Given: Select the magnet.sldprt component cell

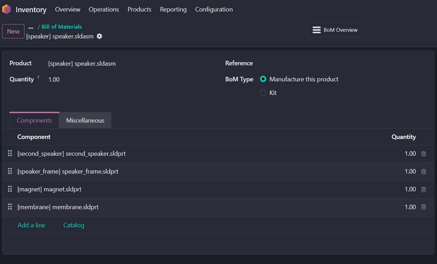Looking at the screenshot, I should pos(49,189).
